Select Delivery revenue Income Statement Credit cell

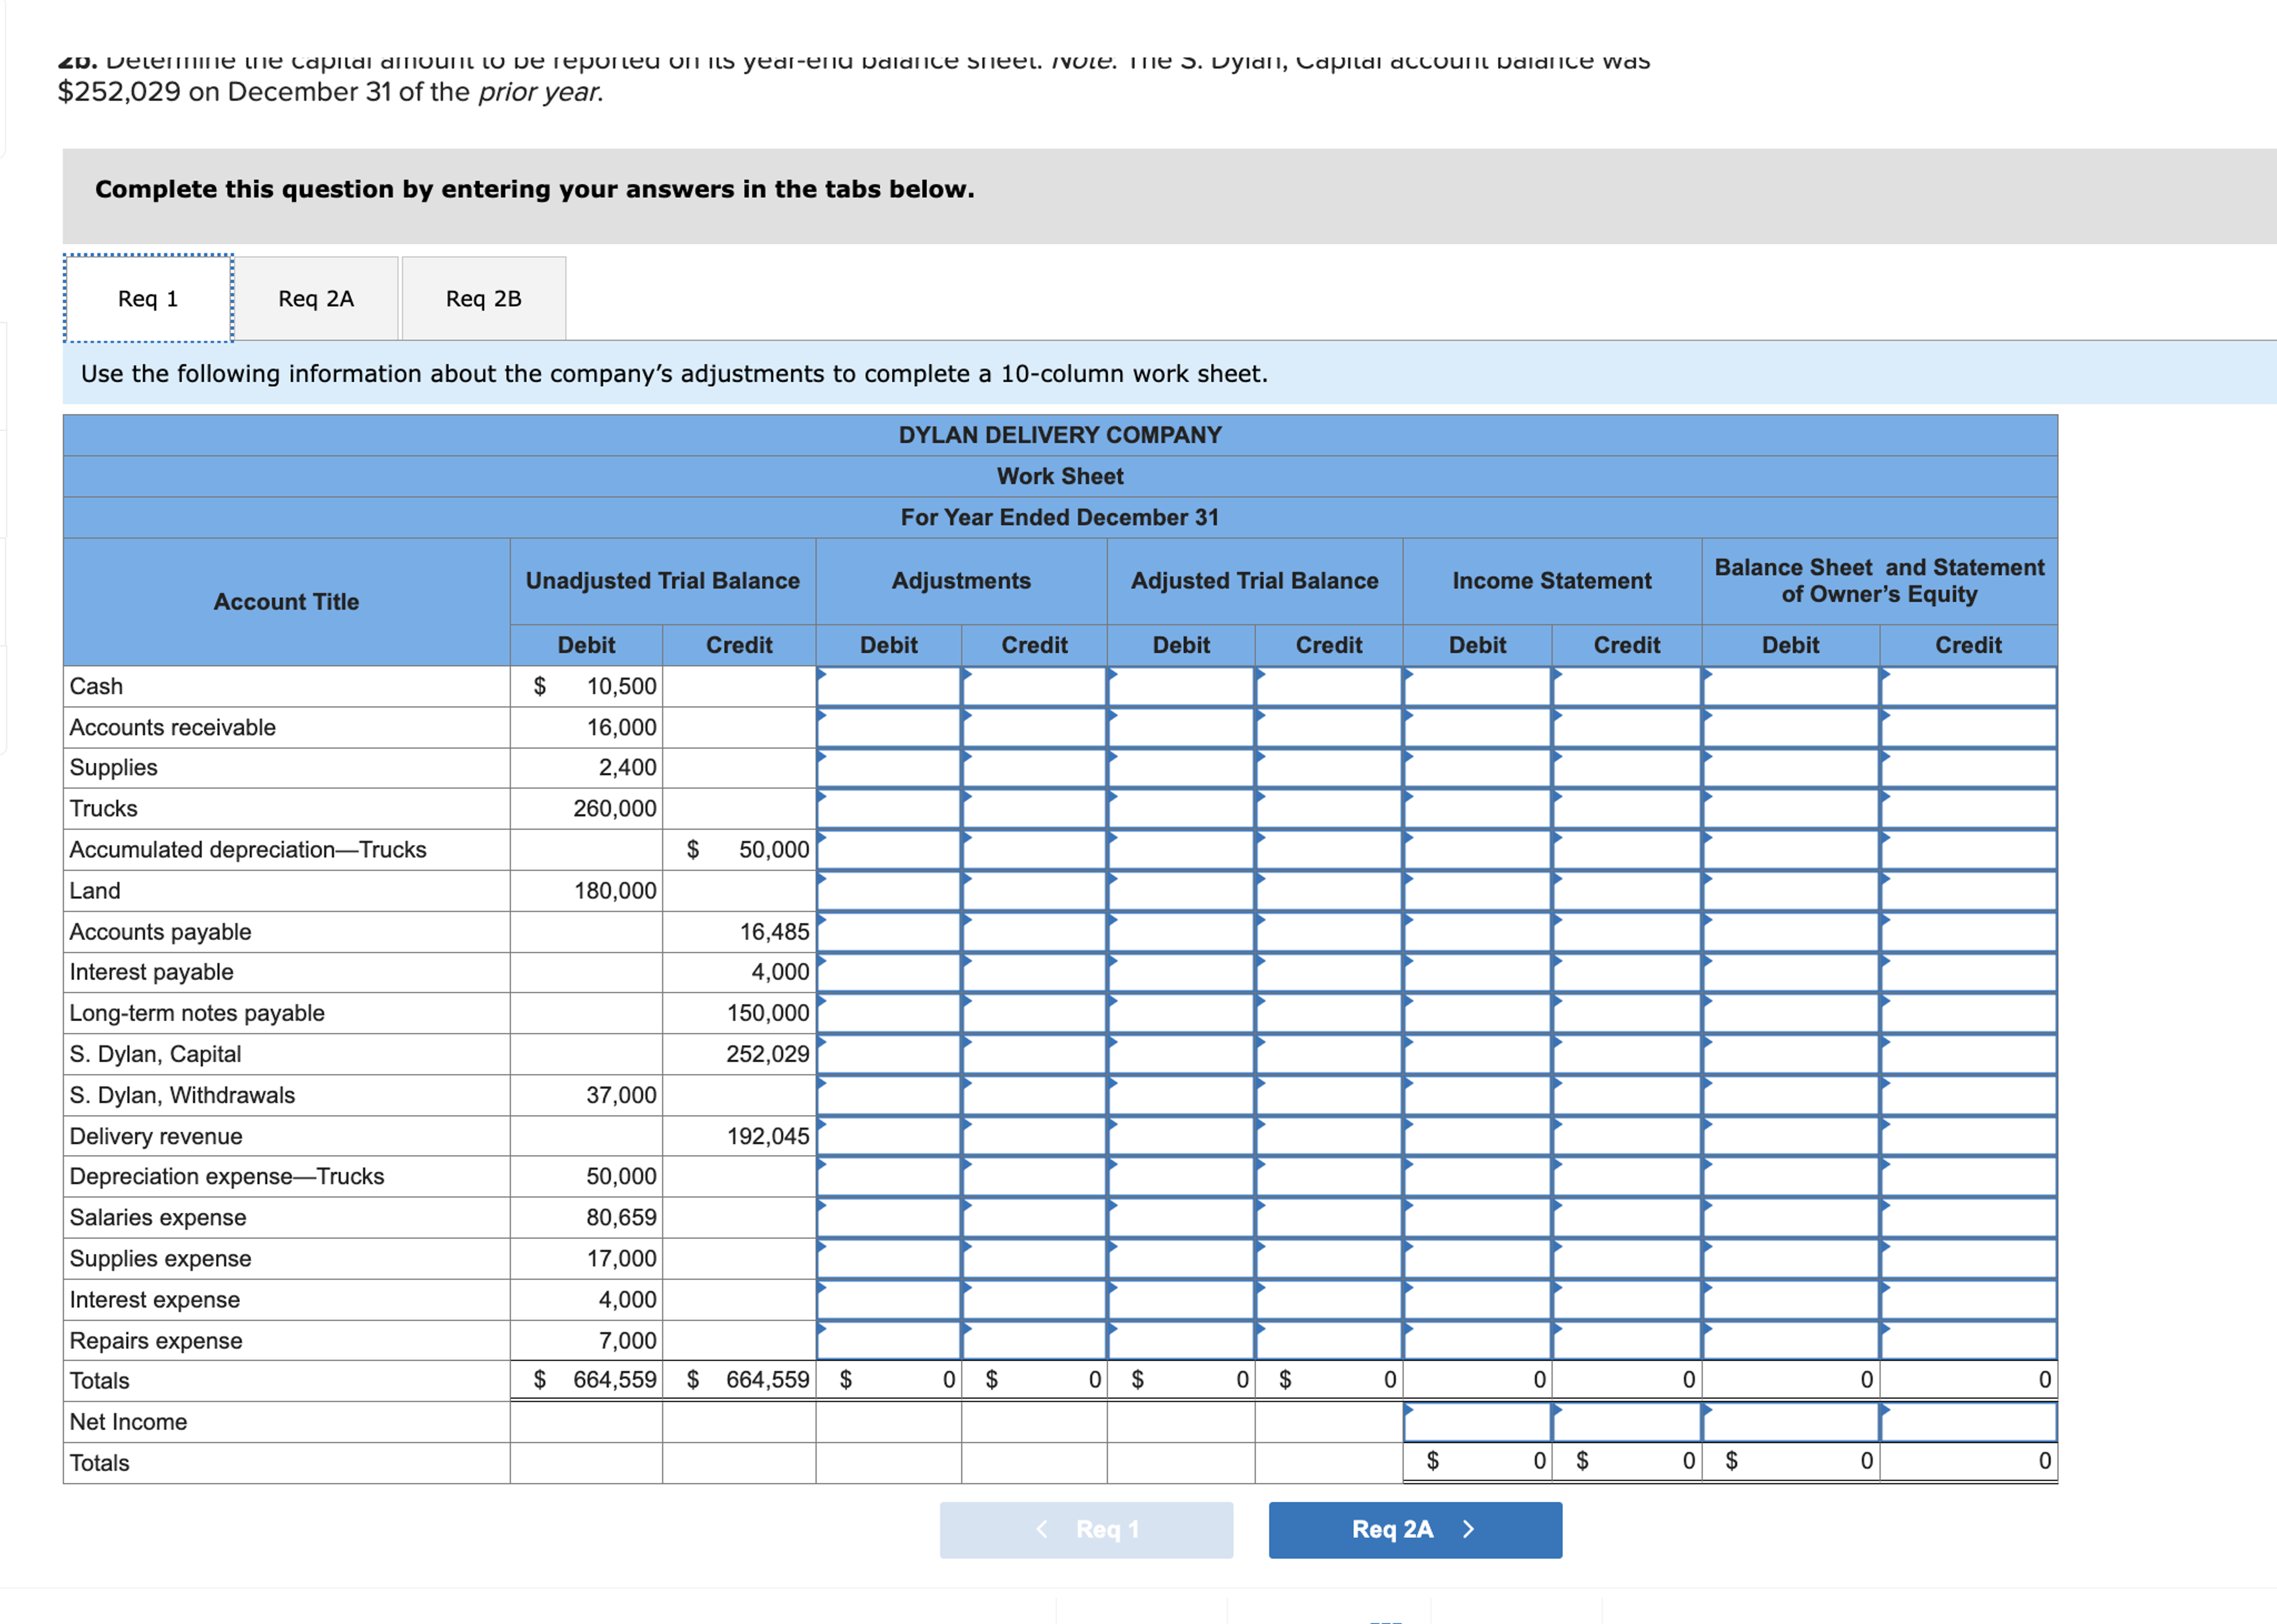(1627, 1136)
